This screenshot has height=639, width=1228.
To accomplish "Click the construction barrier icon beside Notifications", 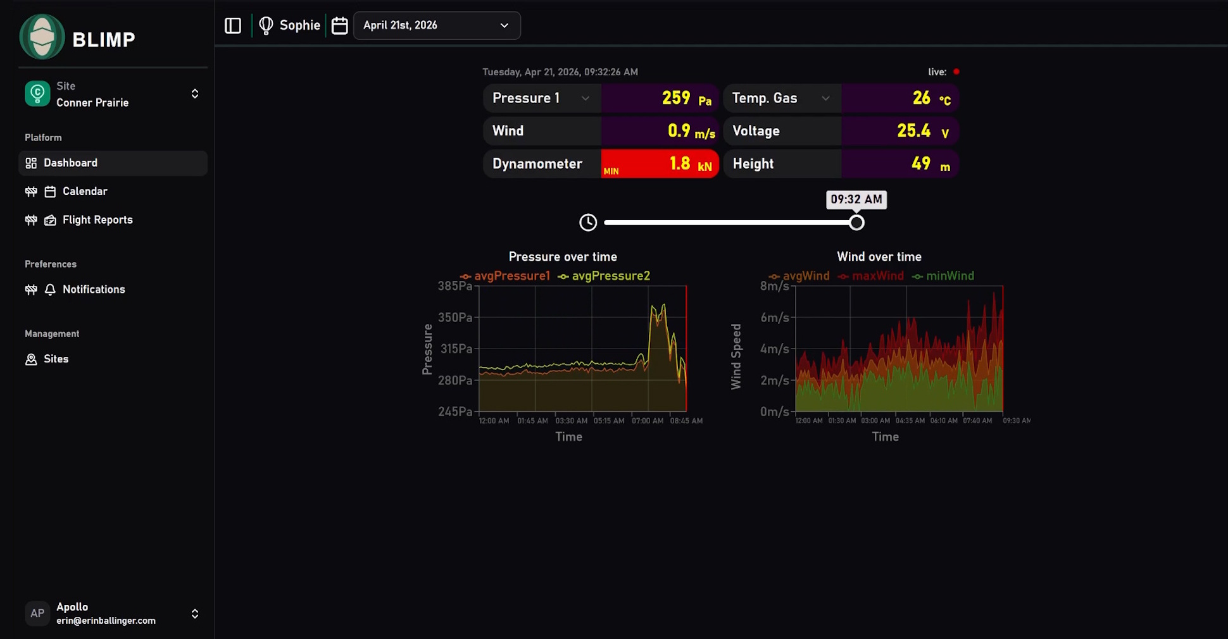I will click(x=31, y=290).
